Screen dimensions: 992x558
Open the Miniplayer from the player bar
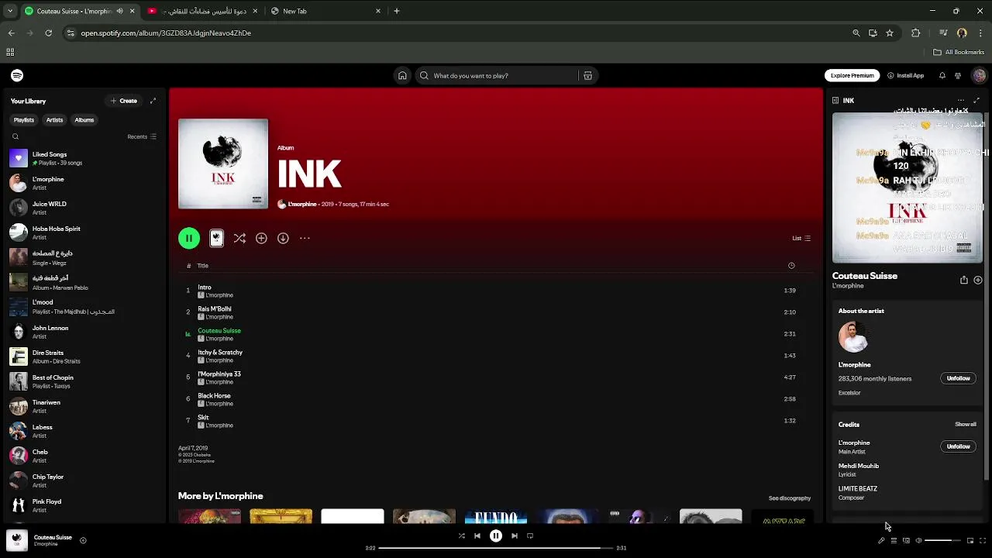click(970, 540)
